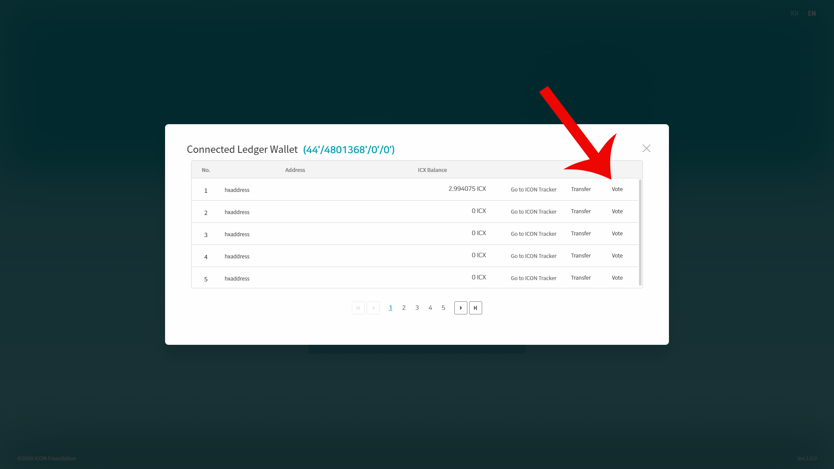Click the previous page arrow icon
Viewport: 834px width, 469px height.
click(x=373, y=308)
